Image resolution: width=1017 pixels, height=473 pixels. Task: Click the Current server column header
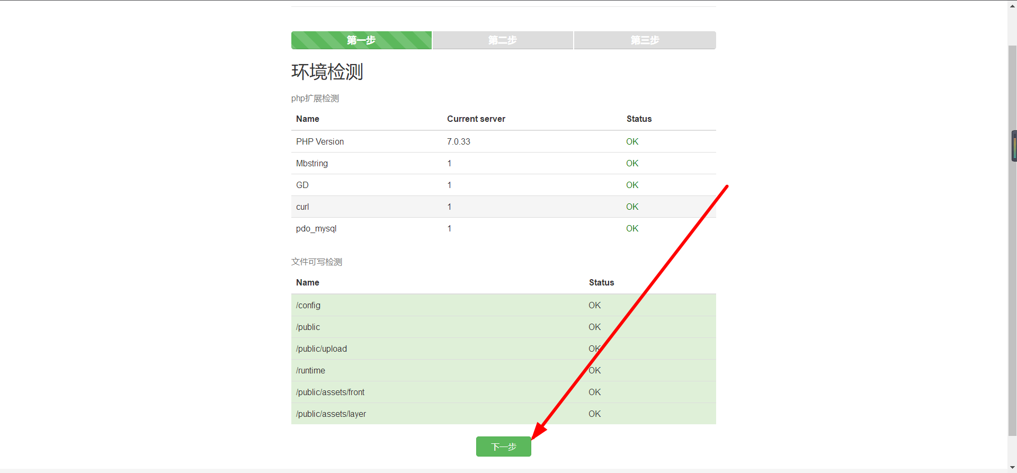point(476,119)
